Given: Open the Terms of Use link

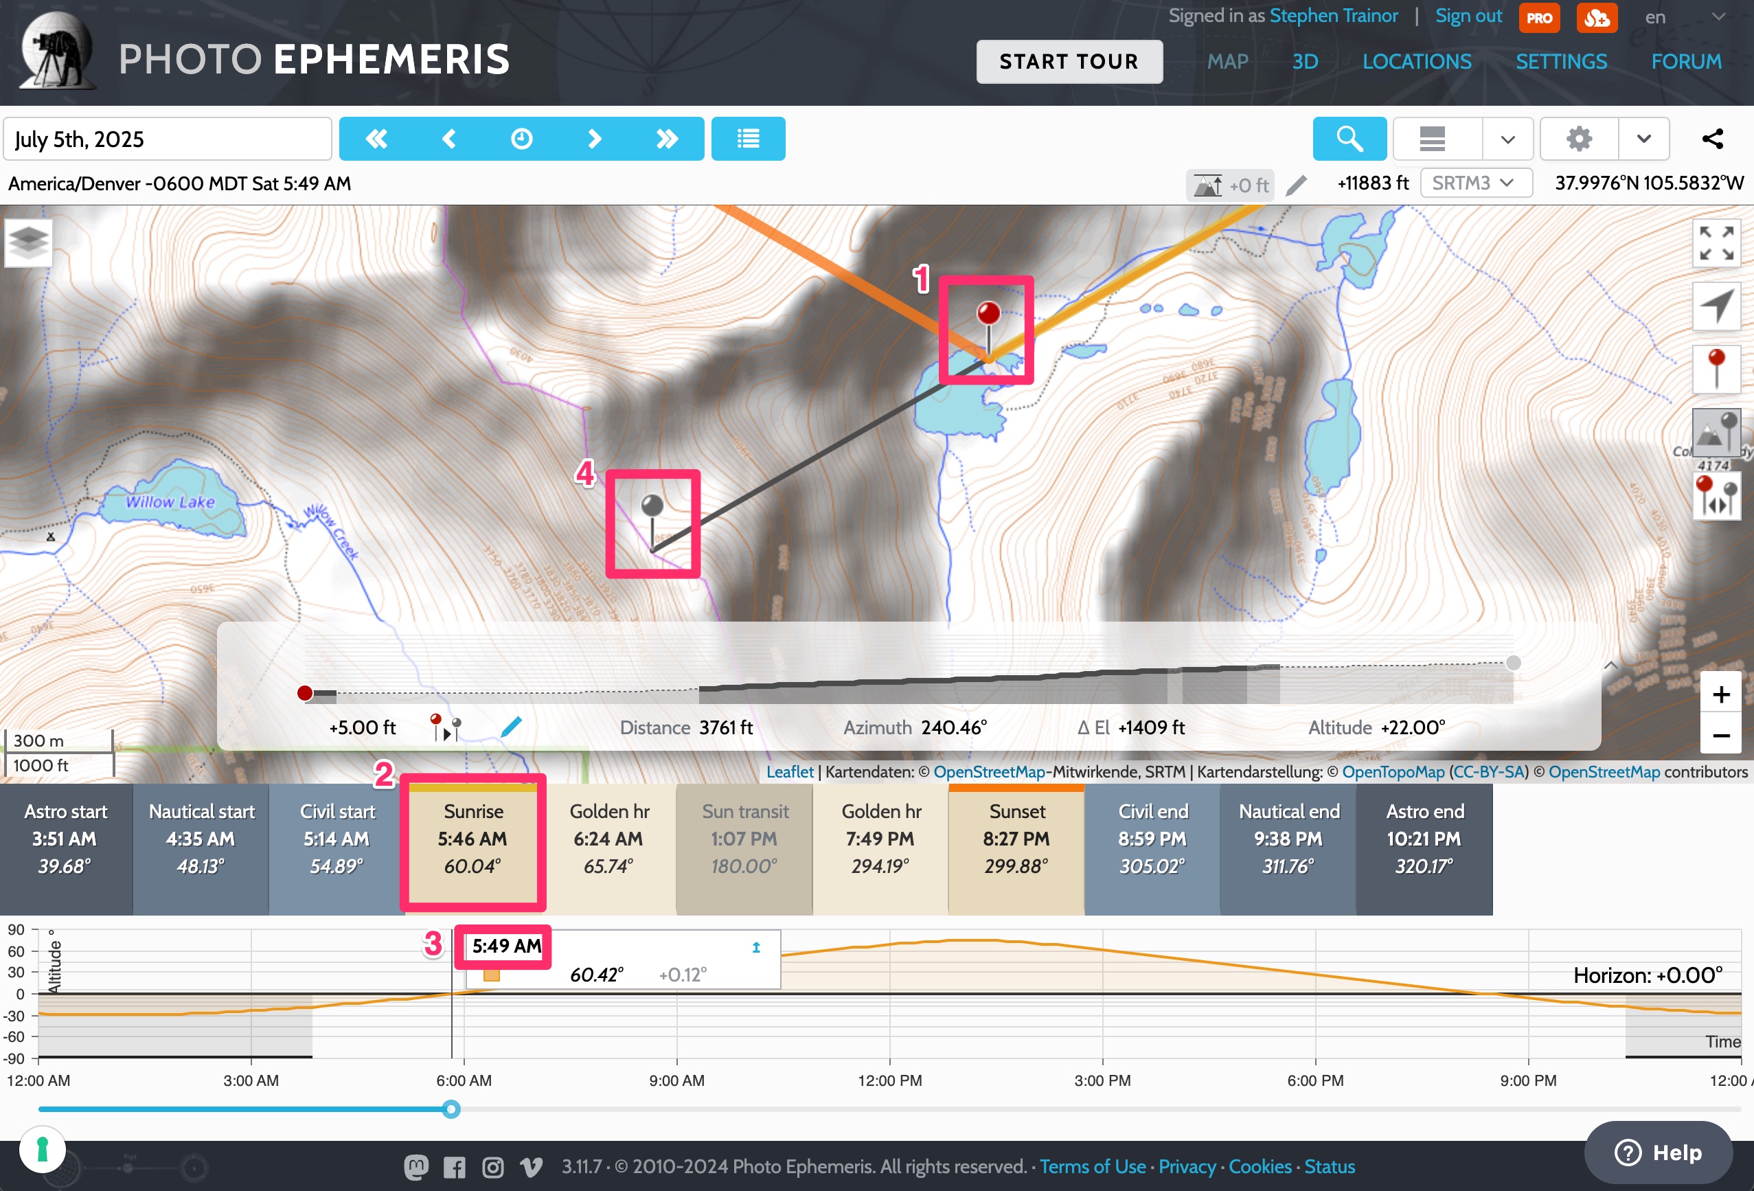Looking at the screenshot, I should (1092, 1166).
